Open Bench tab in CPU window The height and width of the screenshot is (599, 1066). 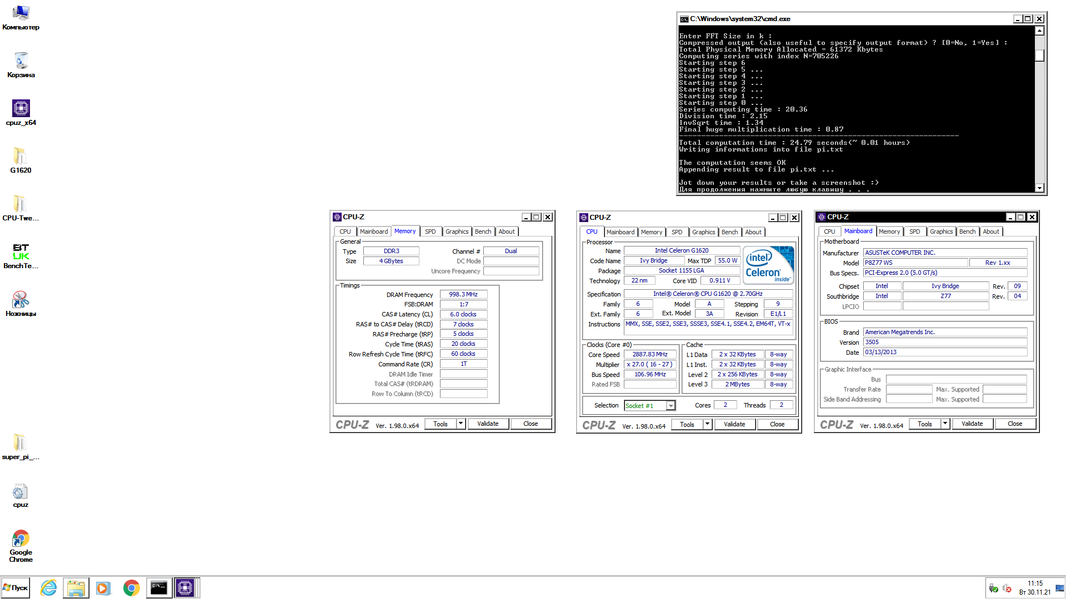tap(729, 232)
